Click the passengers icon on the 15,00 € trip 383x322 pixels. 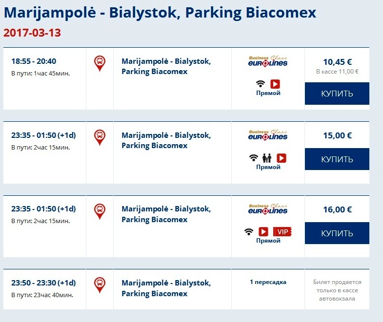267,158
